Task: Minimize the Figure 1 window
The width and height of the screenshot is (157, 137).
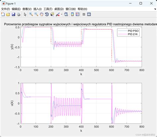Action: click(x=130, y=3)
